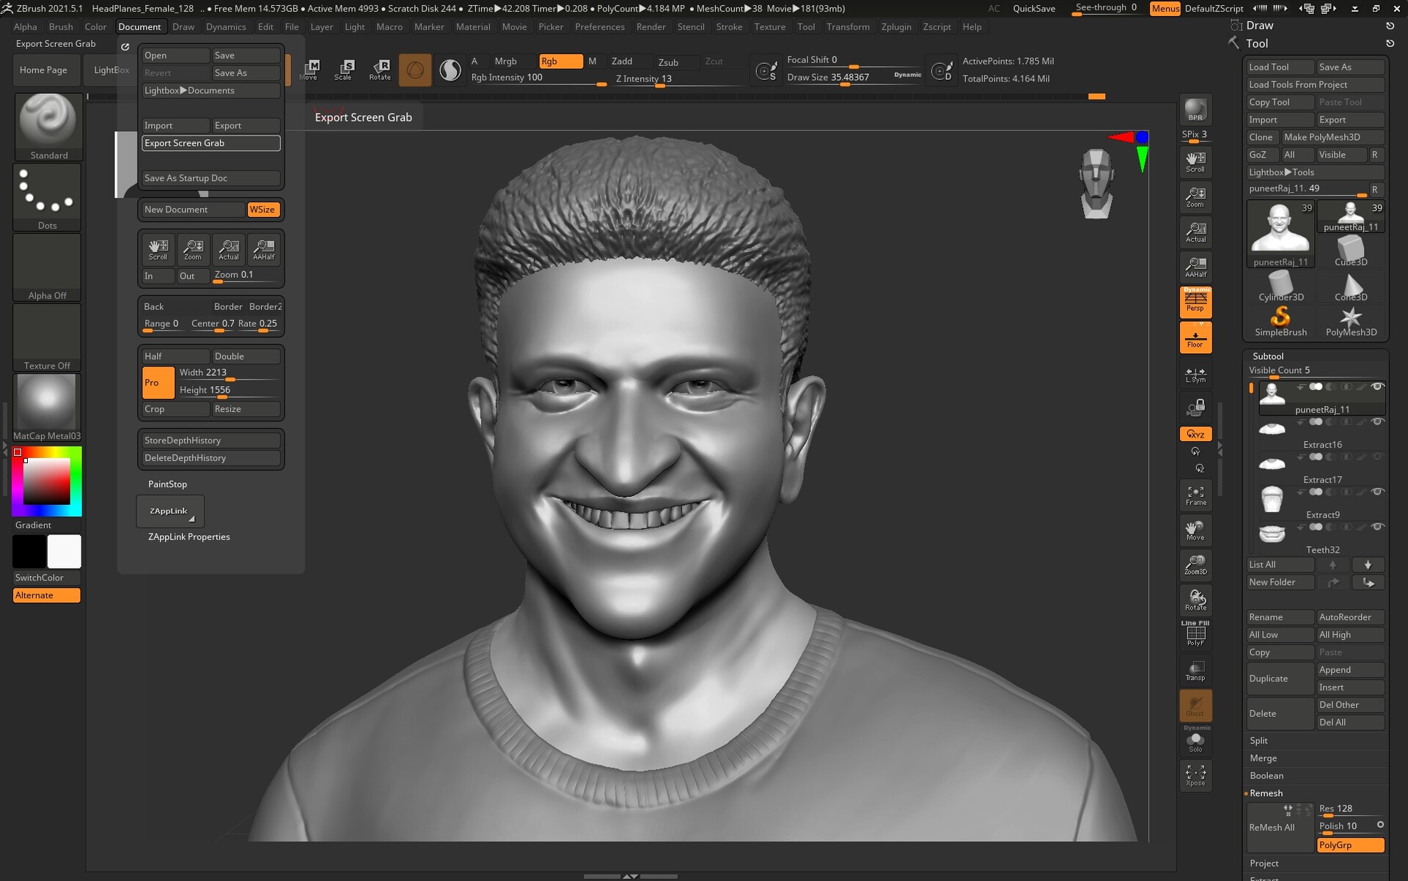This screenshot has width=1408, height=881.
Task: Select the Scroll tool on the right shelf
Action: click(x=1195, y=161)
